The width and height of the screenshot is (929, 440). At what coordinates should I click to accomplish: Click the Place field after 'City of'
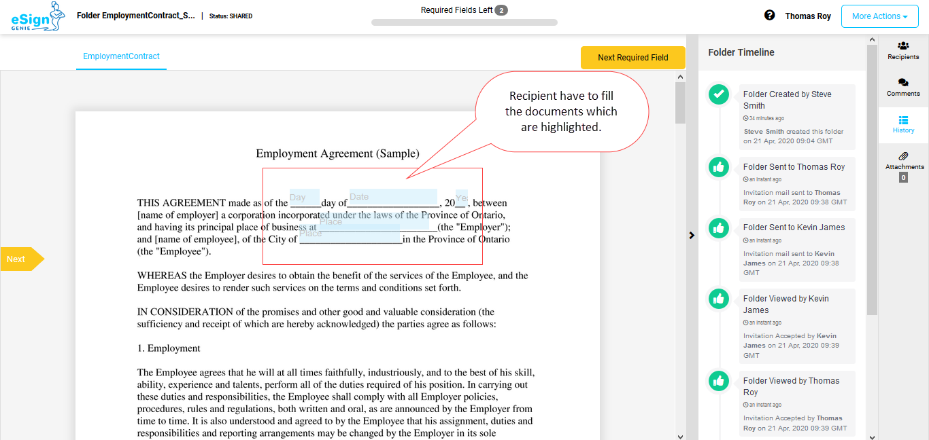pos(350,234)
